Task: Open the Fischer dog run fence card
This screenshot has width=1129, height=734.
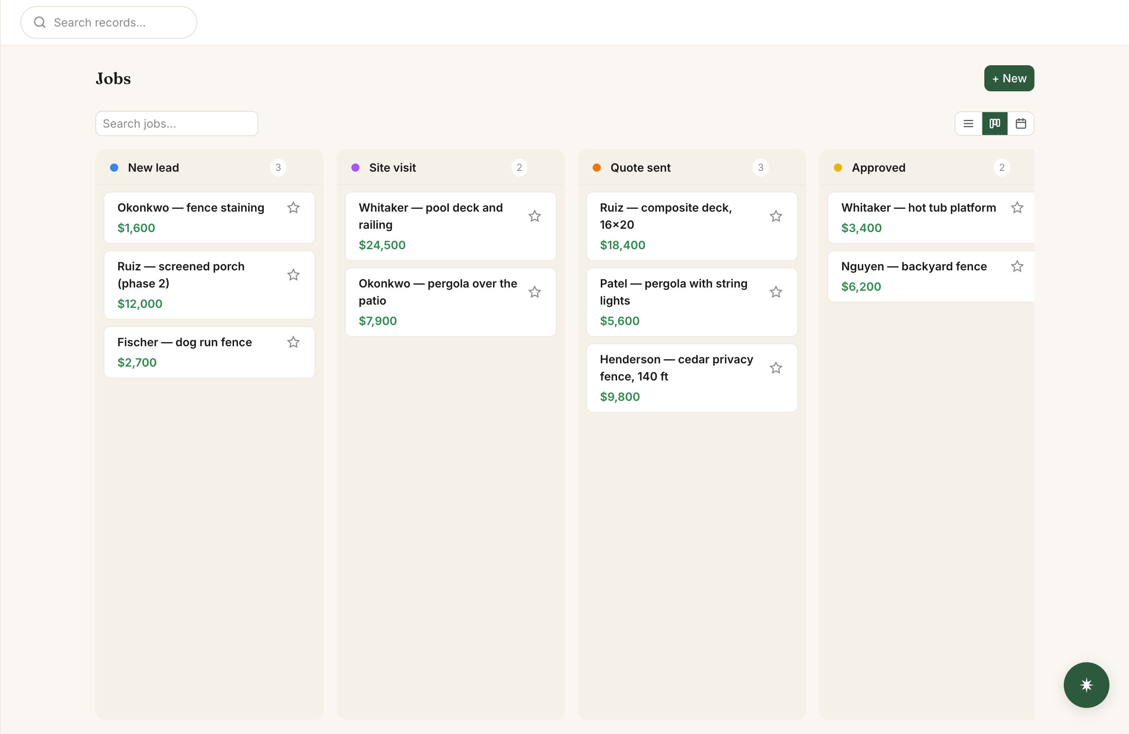Action: tap(209, 353)
